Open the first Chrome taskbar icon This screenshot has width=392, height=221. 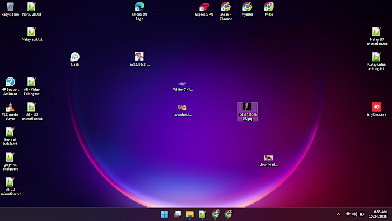[215, 214]
